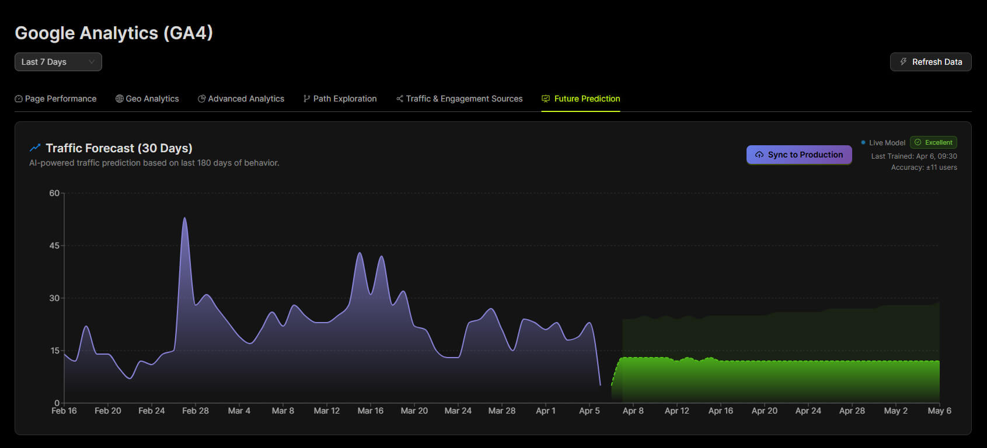Click the Apr 5 x-axis label
Viewport: 987px width, 448px height.
coord(590,411)
